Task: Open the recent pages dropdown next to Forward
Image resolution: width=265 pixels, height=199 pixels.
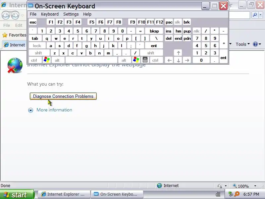Action: [22, 15]
